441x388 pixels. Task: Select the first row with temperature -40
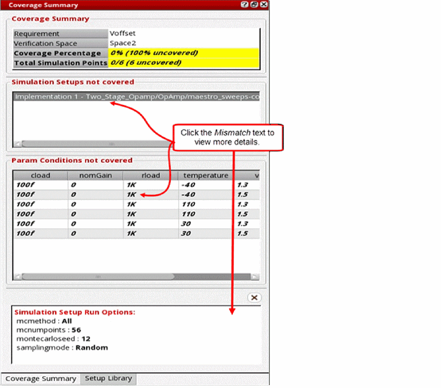[136, 185]
